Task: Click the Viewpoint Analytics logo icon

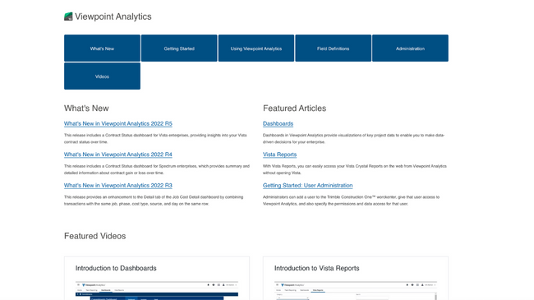Action: click(68, 16)
